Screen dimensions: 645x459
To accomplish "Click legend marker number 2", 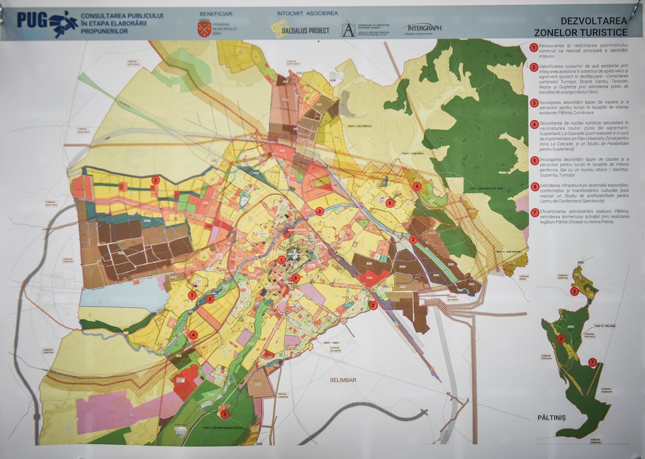I will [534, 68].
